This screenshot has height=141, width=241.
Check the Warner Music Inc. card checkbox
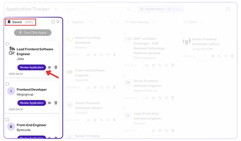(x=124, y=75)
